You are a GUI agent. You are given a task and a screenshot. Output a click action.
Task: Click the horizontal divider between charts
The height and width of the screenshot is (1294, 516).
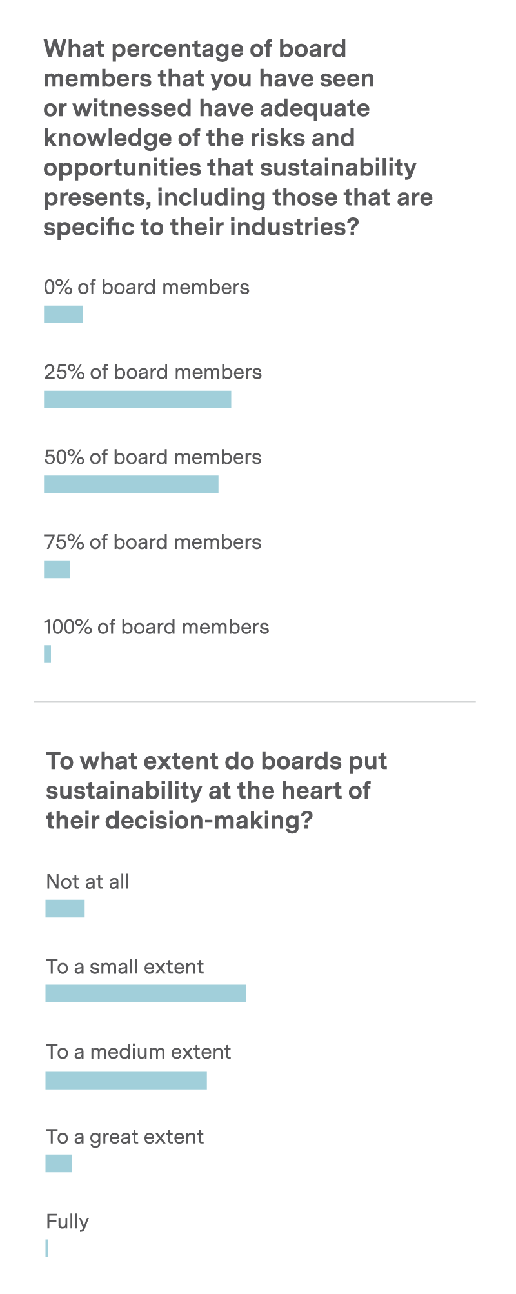click(255, 702)
